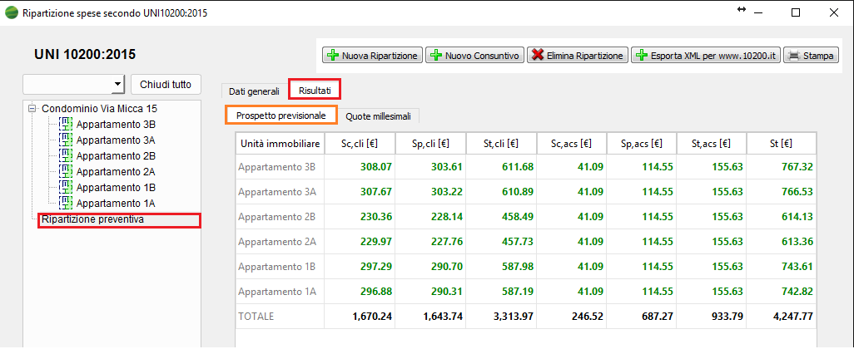Select Appartamento 3A in the tree
854x349 pixels.
pyautogui.click(x=116, y=140)
